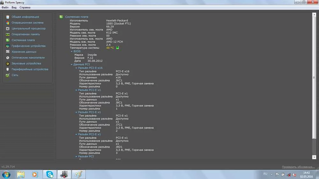Click the vertical scrollbar thumb
Image resolution: width=319 pixels, height=179 pixels.
314,78
